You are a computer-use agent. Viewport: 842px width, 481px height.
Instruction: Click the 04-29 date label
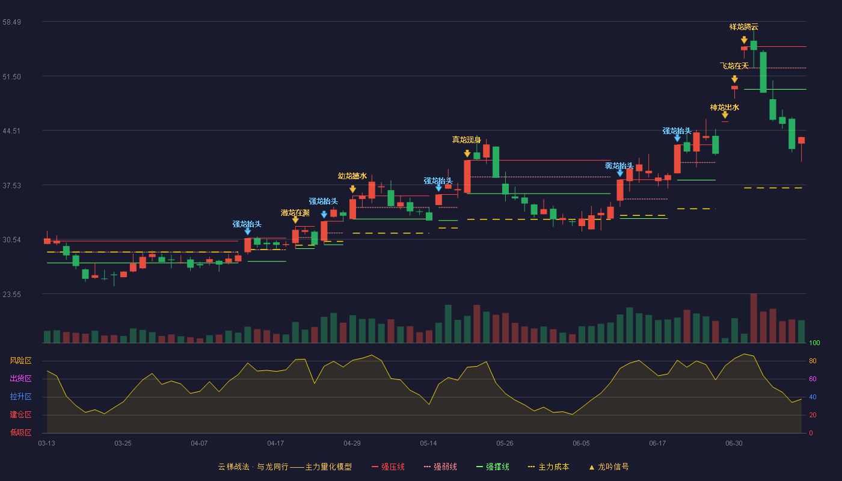point(352,443)
